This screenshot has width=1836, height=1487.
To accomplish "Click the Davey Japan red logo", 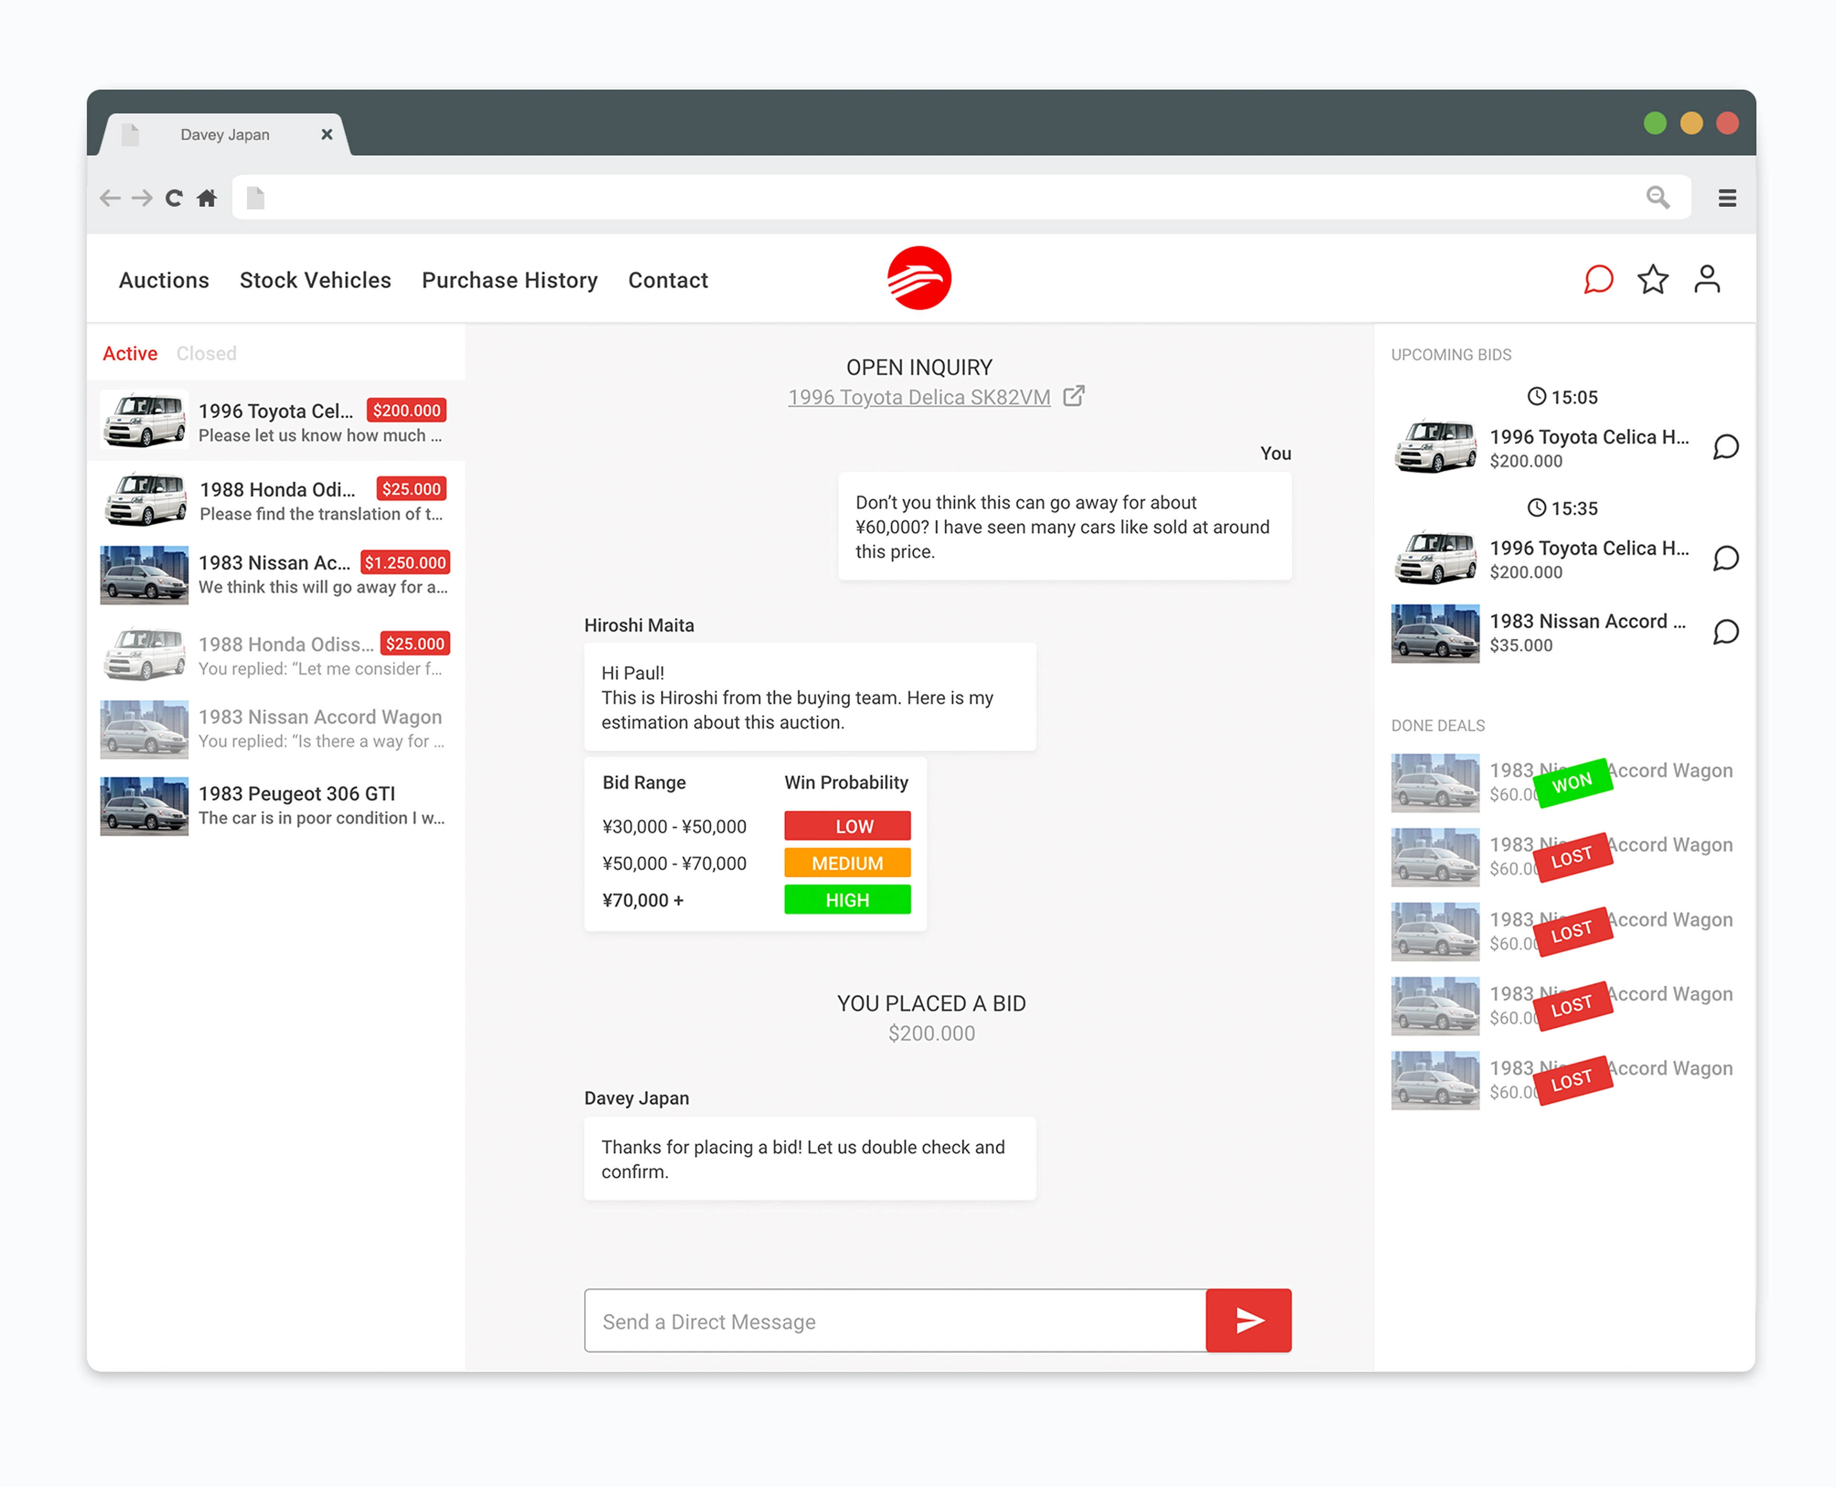I will click(918, 278).
